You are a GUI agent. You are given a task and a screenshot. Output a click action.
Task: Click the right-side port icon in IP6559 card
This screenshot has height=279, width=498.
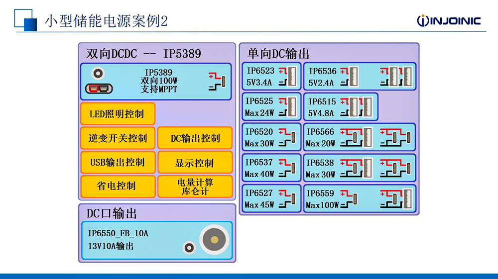(397, 199)
